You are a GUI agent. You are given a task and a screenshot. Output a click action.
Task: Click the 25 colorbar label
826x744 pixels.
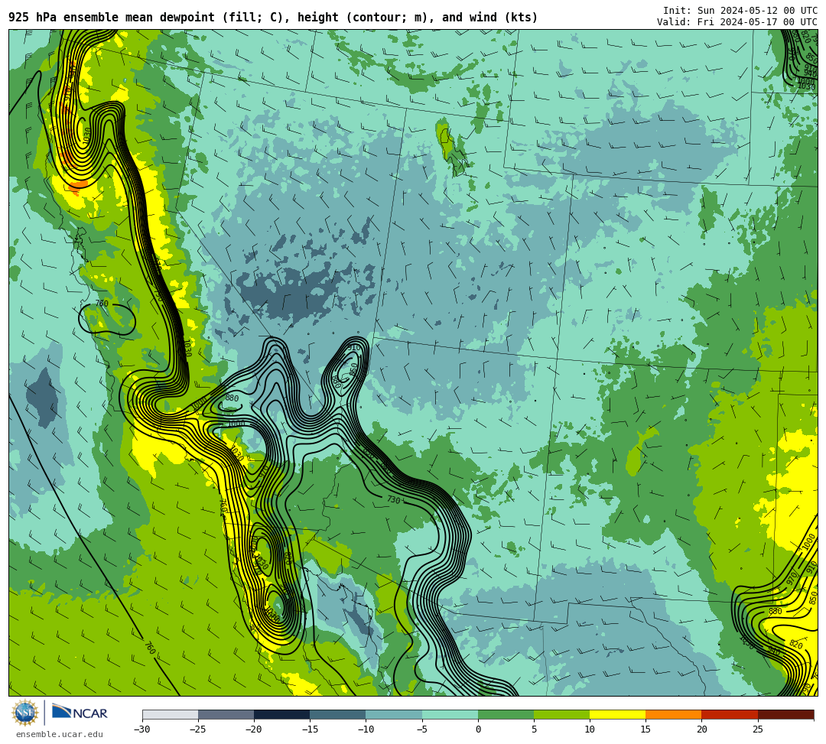(x=757, y=729)
